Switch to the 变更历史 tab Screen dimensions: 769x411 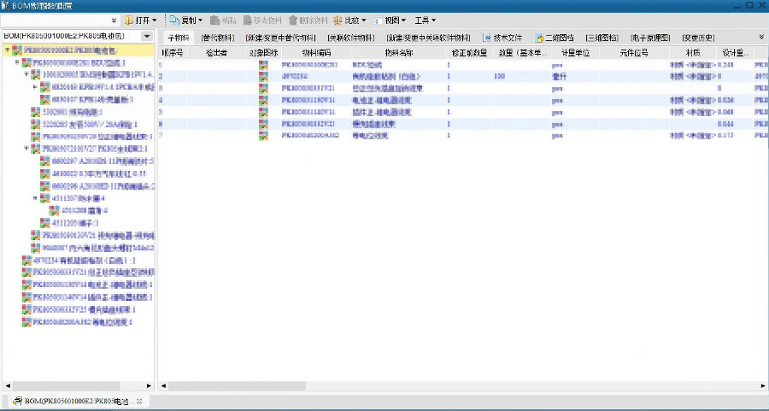point(700,38)
